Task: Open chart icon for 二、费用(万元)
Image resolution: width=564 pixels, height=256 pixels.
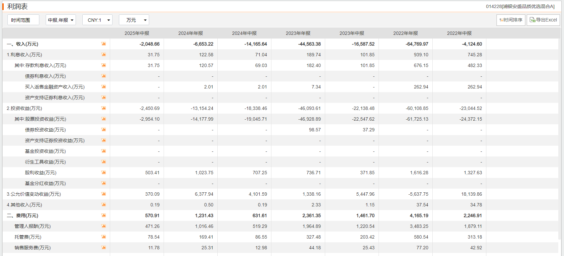Action: click(x=104, y=215)
